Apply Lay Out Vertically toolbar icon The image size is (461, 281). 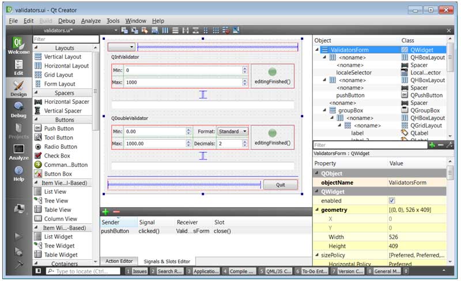(x=175, y=31)
